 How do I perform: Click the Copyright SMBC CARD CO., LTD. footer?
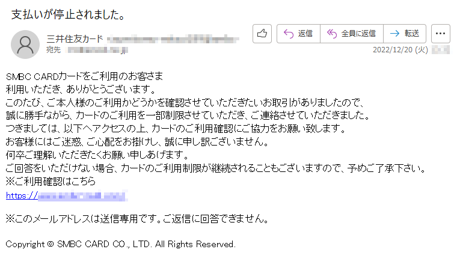click(x=120, y=244)
